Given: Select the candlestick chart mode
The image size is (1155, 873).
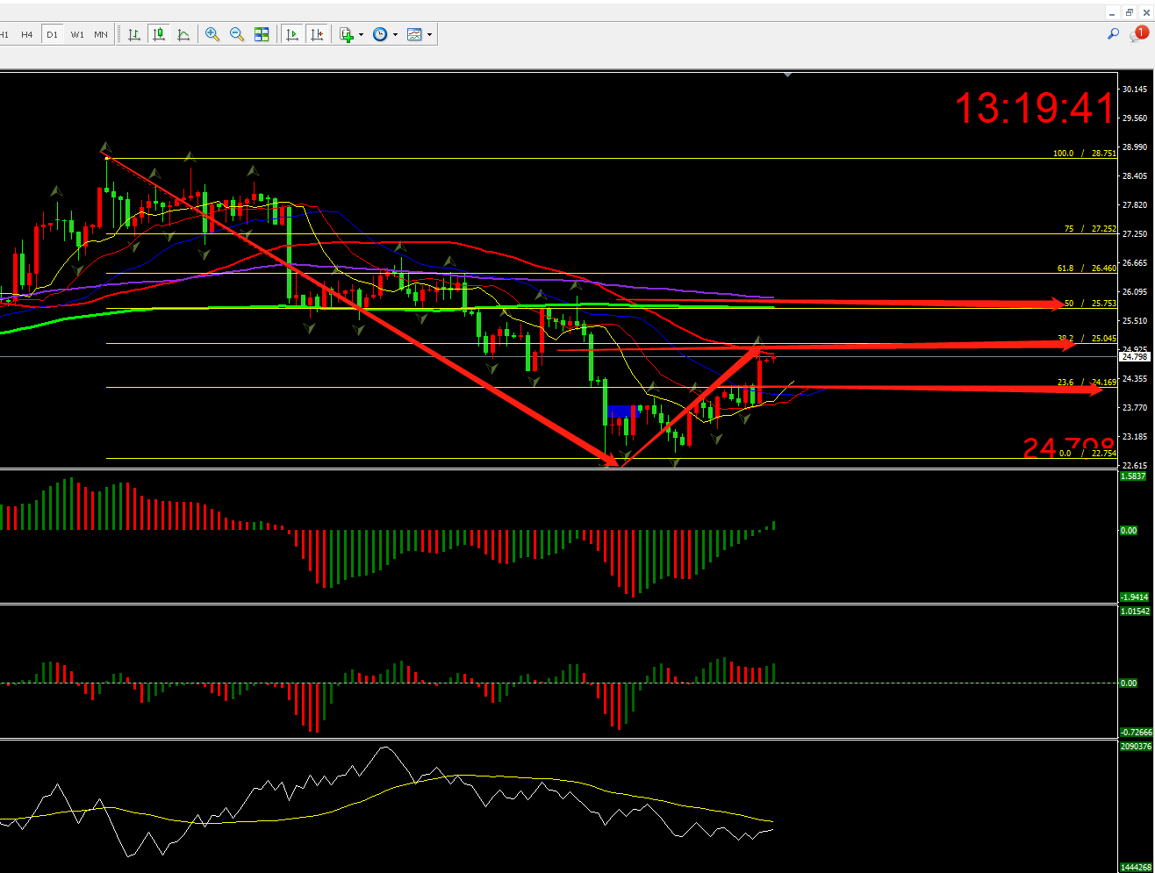Looking at the screenshot, I should pyautogui.click(x=159, y=34).
